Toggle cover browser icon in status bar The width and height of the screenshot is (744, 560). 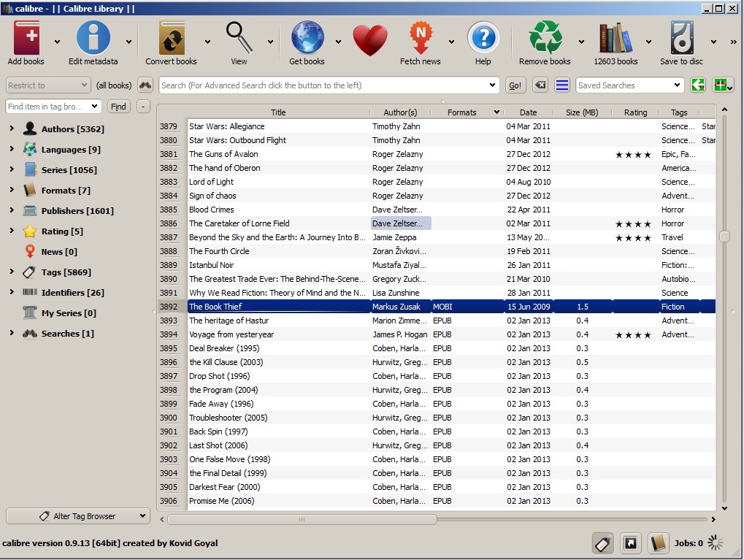(631, 543)
